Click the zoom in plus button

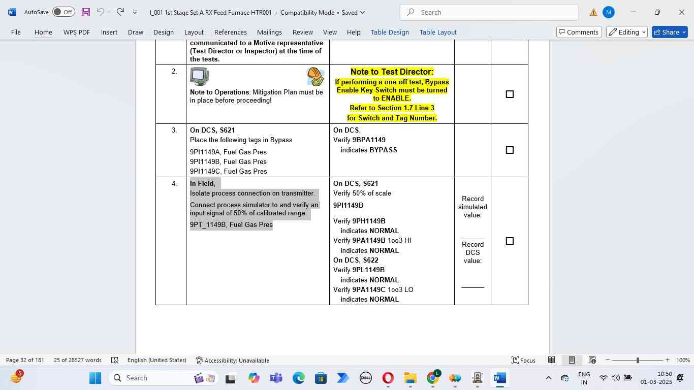667,360
